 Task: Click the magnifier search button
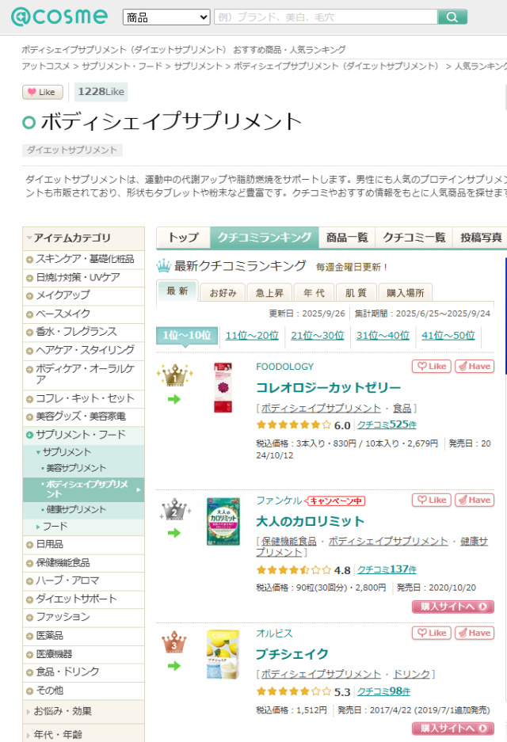[452, 17]
